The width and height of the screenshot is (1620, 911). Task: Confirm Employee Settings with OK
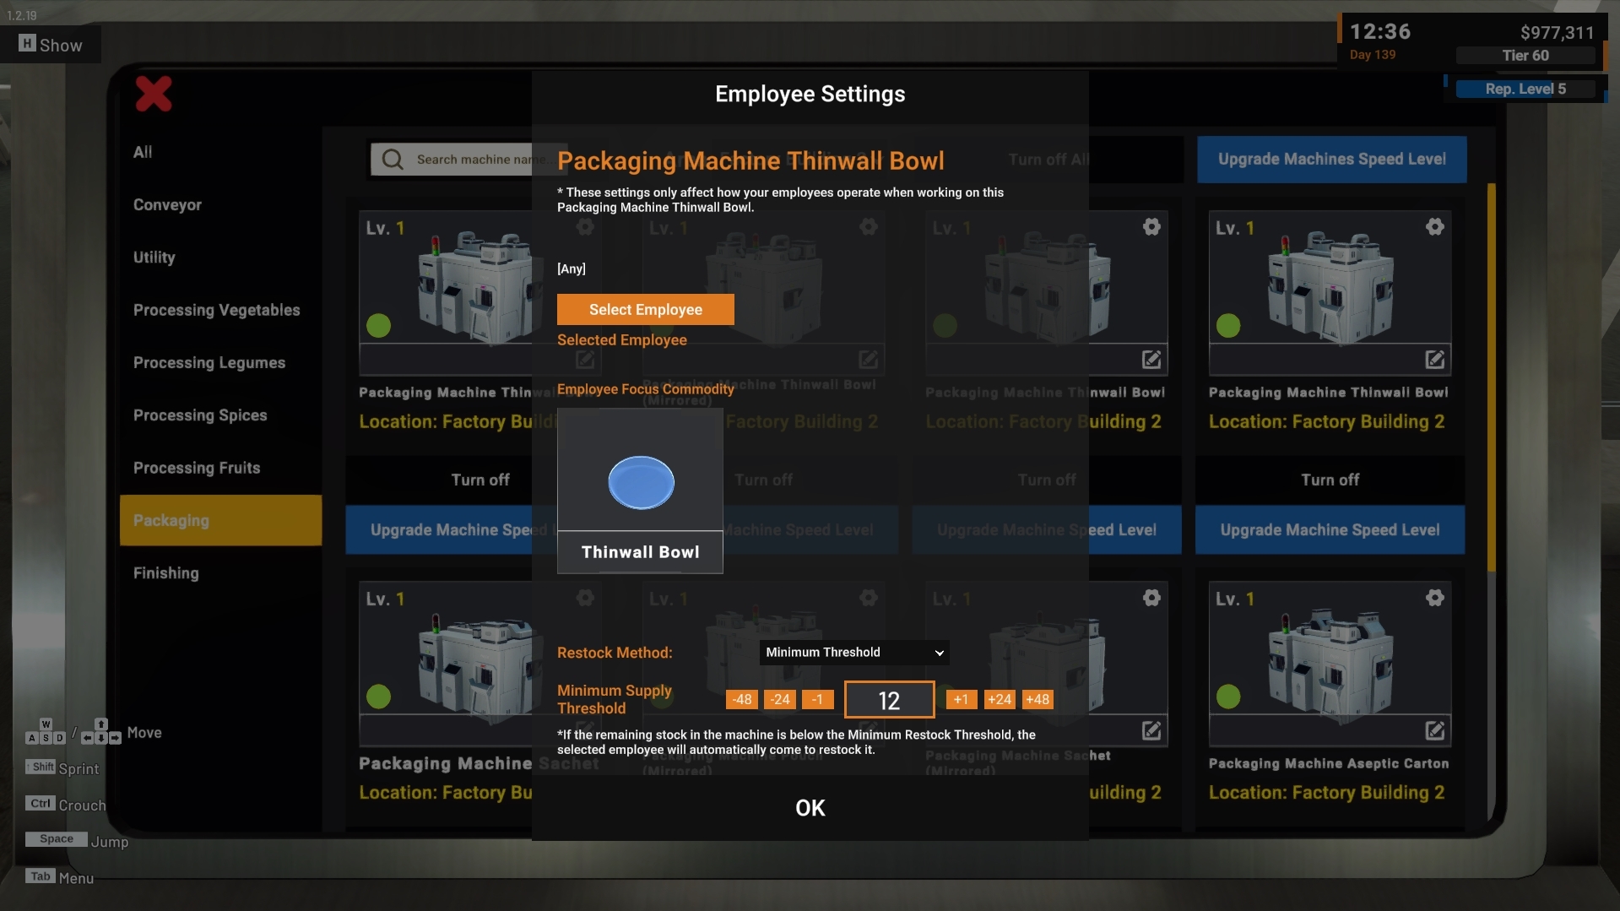point(810,808)
